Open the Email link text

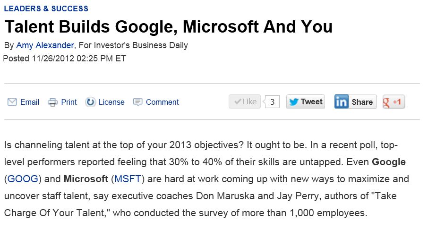(30, 102)
